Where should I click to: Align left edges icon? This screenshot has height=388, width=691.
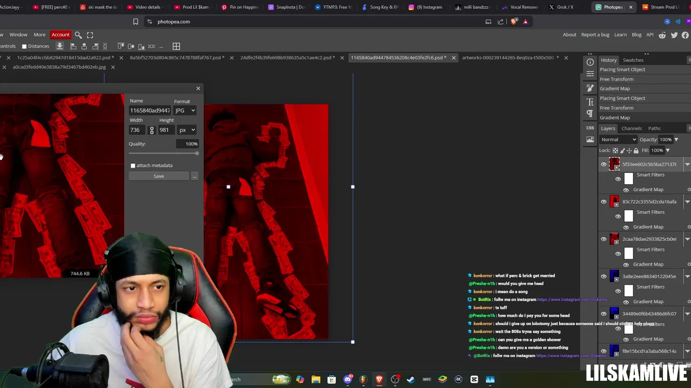[x=73, y=46]
